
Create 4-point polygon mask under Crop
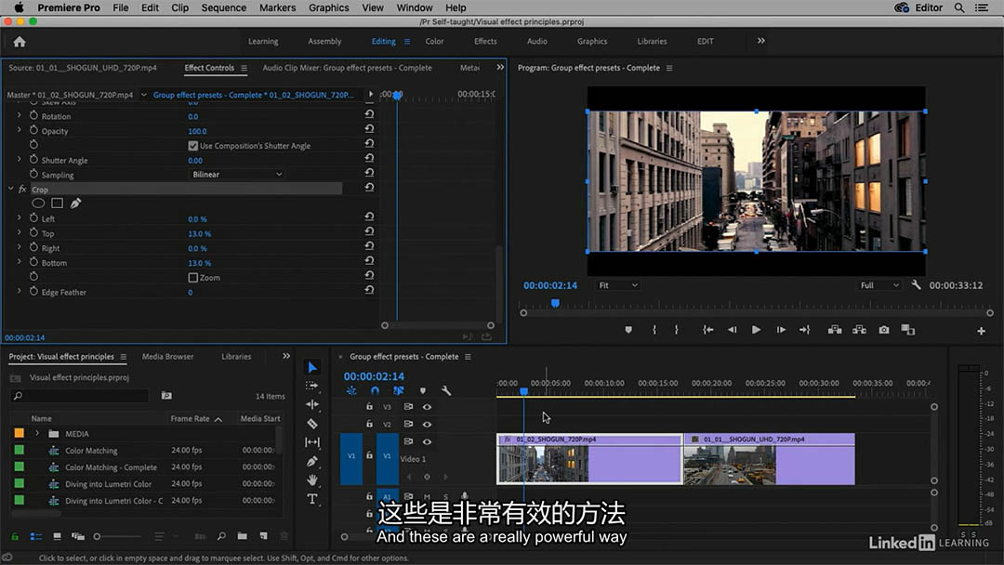(x=57, y=204)
